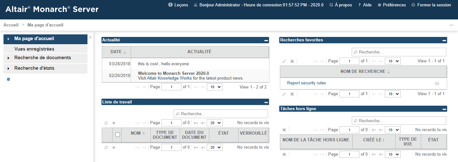
Task: Open the À propos icon
Action: click(331, 5)
